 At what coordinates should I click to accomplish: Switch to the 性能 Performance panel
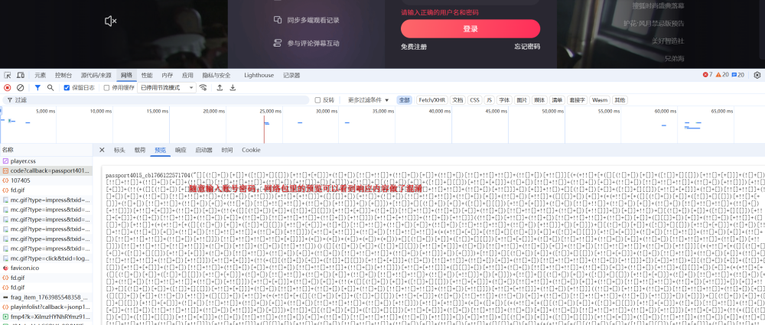147,75
